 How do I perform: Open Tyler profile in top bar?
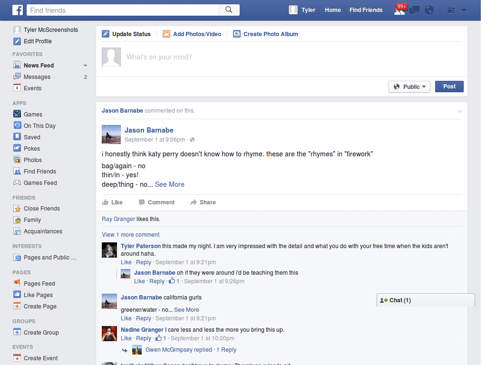(302, 10)
